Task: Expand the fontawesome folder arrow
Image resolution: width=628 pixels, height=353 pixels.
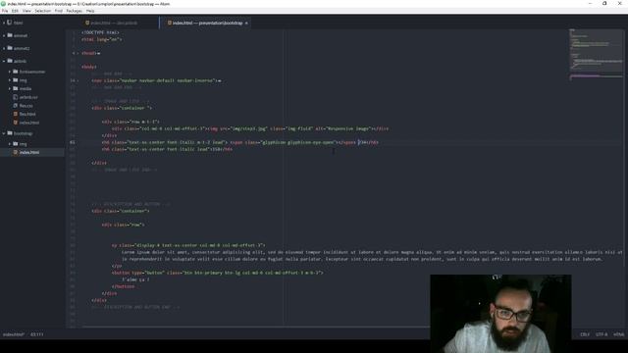Action: [x=10, y=72]
